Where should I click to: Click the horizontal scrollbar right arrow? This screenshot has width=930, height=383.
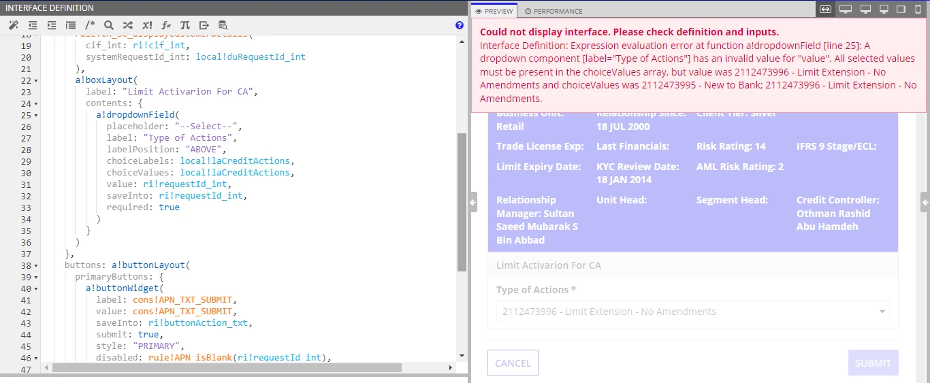click(x=450, y=368)
